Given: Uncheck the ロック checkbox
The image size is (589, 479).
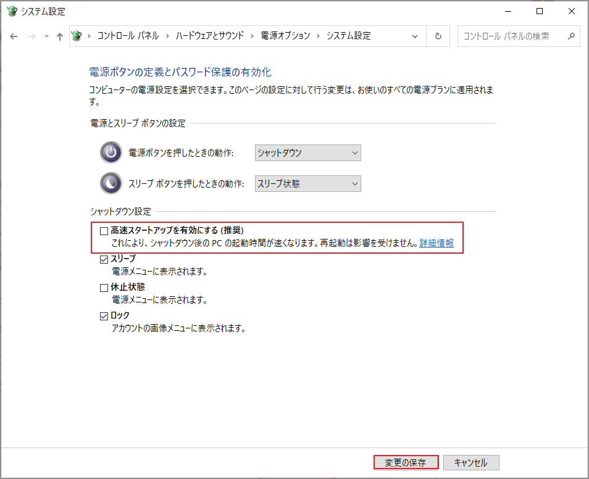Looking at the screenshot, I should click(104, 316).
